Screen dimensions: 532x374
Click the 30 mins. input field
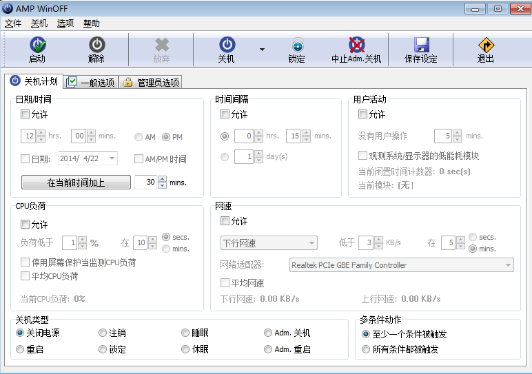pos(145,183)
